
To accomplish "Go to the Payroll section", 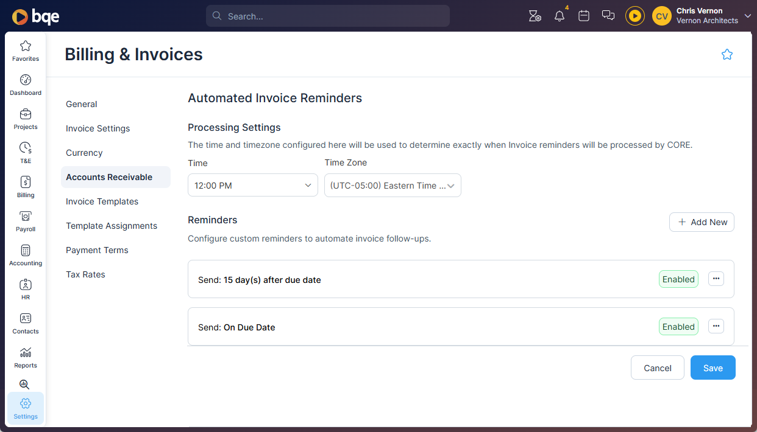I will coord(25,220).
